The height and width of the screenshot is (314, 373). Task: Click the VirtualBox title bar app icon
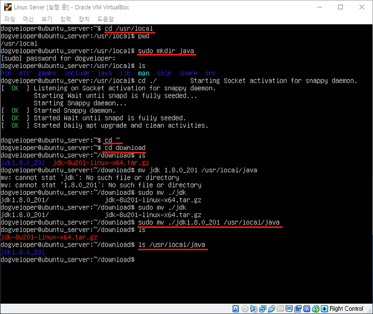pos(8,7)
